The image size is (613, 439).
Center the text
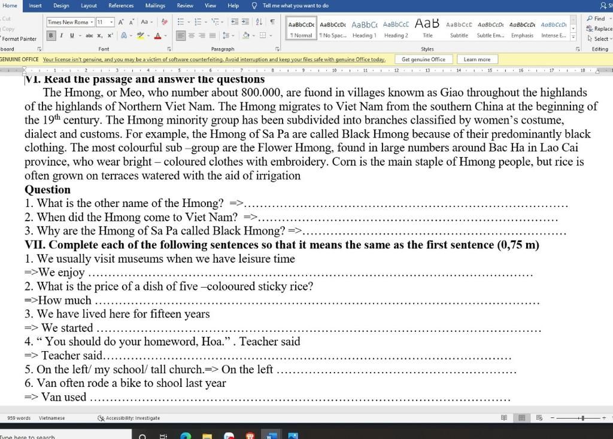[192, 35]
